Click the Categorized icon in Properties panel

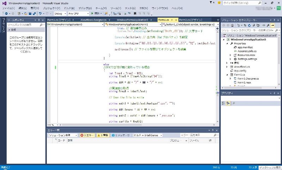click(x=223, y=103)
